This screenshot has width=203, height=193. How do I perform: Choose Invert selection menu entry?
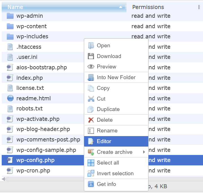[116, 173]
